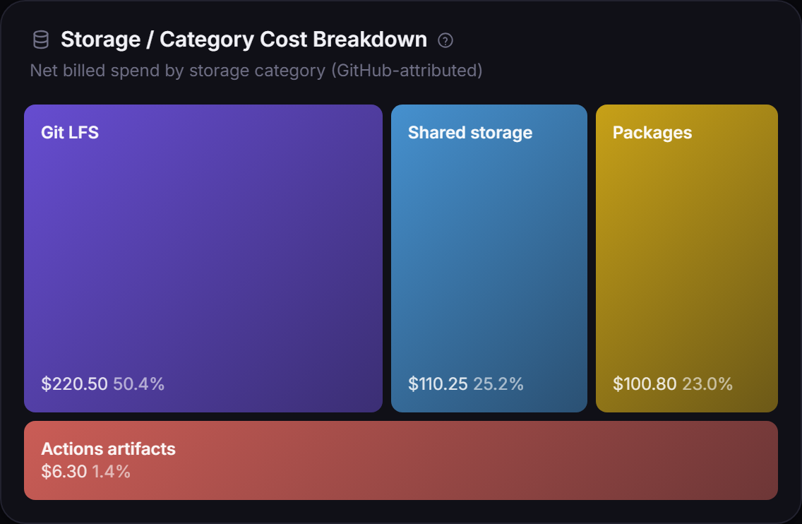Click the 'Packages' label
Viewport: 802px width, 524px height.
(x=652, y=133)
